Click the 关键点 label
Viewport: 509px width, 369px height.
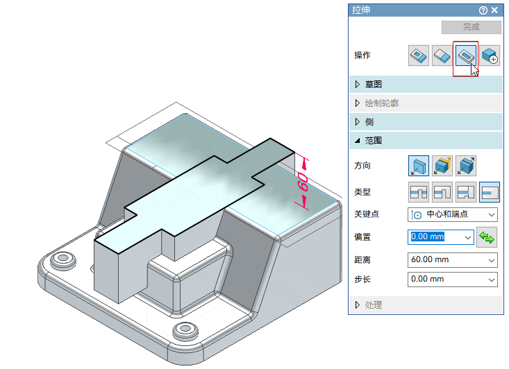point(367,214)
